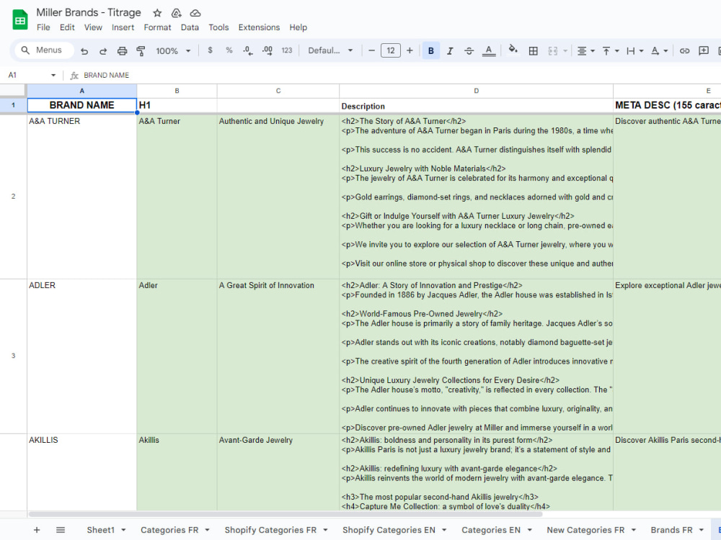Toggle strikethrough formatting
721x540 pixels.
(469, 50)
